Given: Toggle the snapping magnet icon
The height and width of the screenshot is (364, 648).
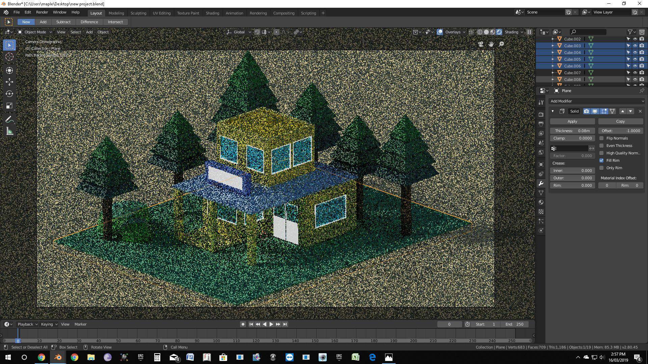Looking at the screenshot, I should click(257, 32).
